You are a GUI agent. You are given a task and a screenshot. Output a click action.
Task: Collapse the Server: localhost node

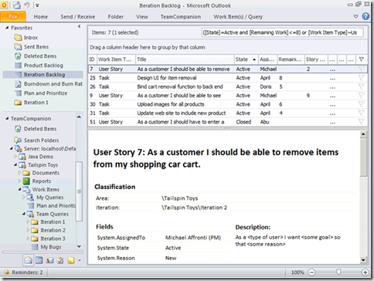pyautogui.click(x=11, y=148)
